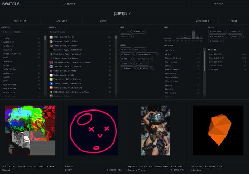Click the artists list scrollbar

(45, 38)
